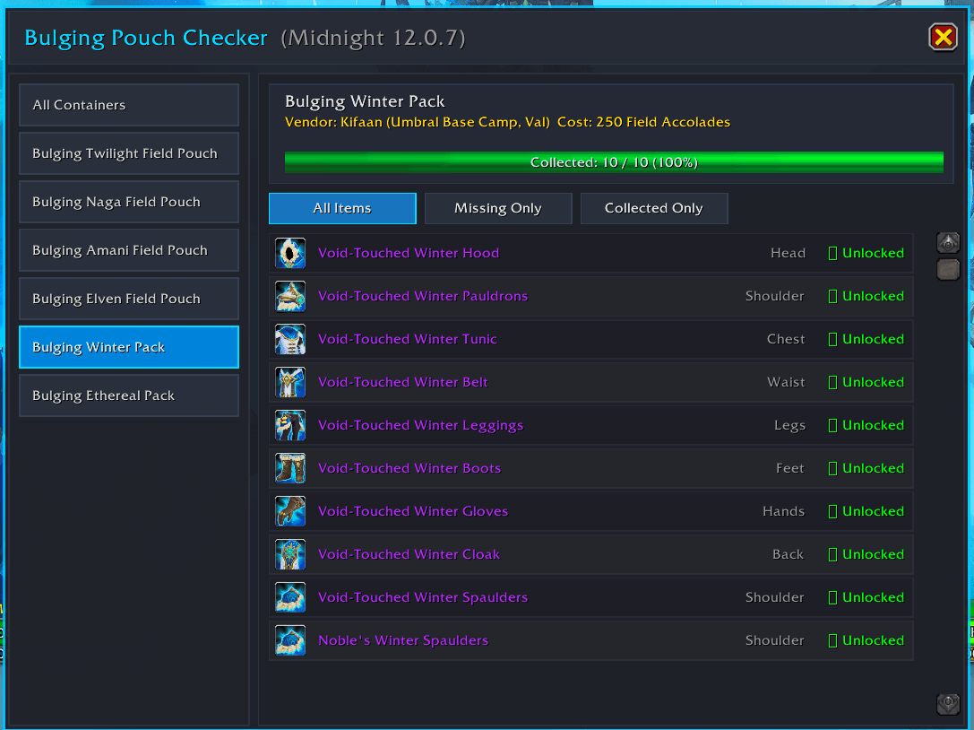Click Unlocked status for Winter Belt
The height and width of the screenshot is (730, 974).
[x=866, y=382]
